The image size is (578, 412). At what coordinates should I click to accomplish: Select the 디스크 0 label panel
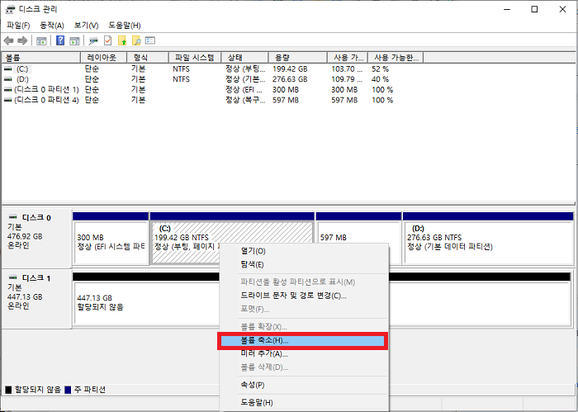click(36, 238)
